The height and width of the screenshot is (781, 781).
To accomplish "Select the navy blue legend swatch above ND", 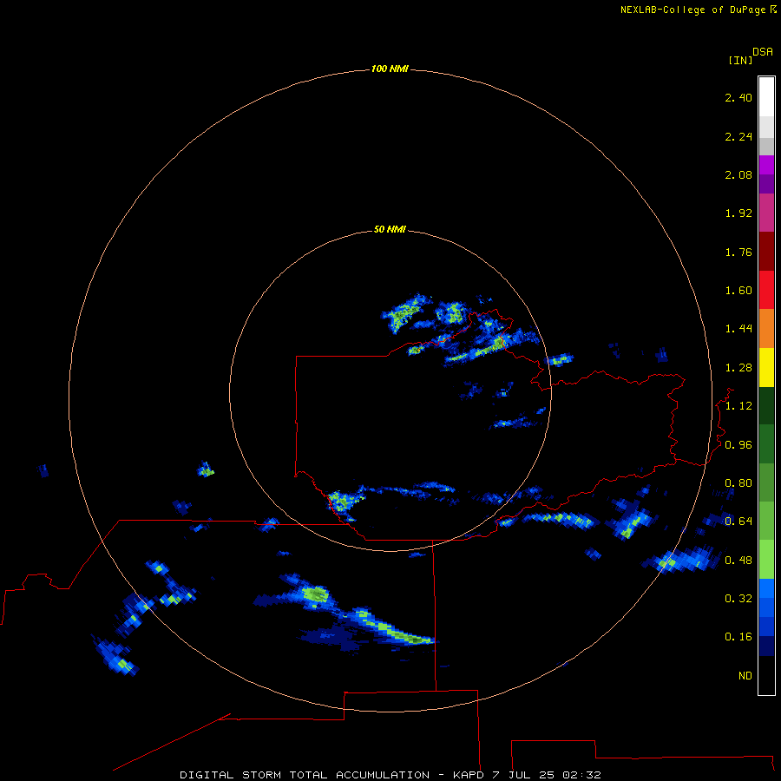I will tap(766, 646).
